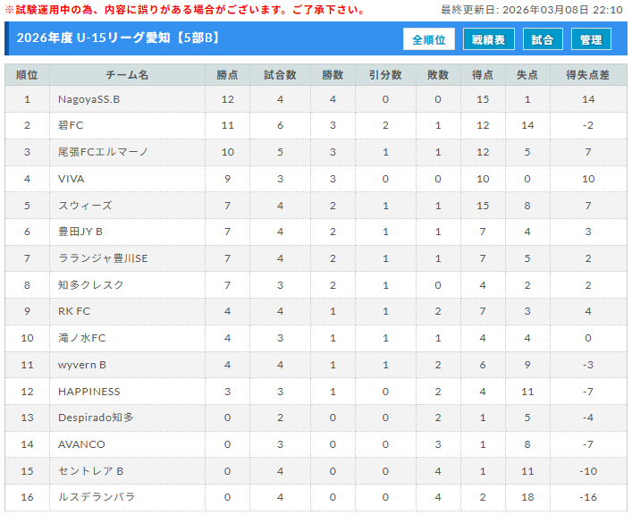Click team ルスデランパラ

pyautogui.click(x=97, y=497)
